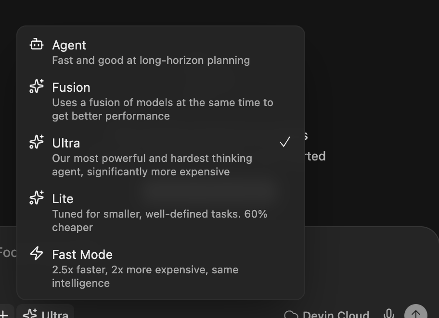Viewport: 439px width, 318px height.
Task: Click the Fast Mode description text
Action: coord(145,276)
